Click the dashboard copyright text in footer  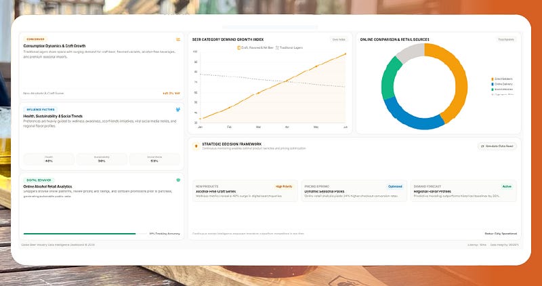point(58,245)
